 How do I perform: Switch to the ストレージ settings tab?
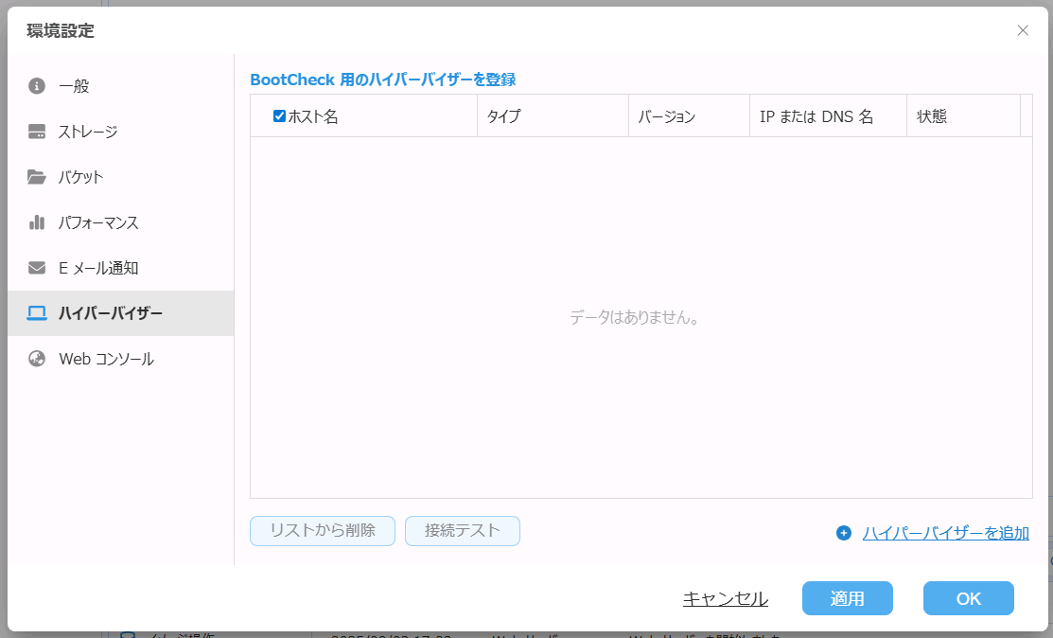[88, 132]
